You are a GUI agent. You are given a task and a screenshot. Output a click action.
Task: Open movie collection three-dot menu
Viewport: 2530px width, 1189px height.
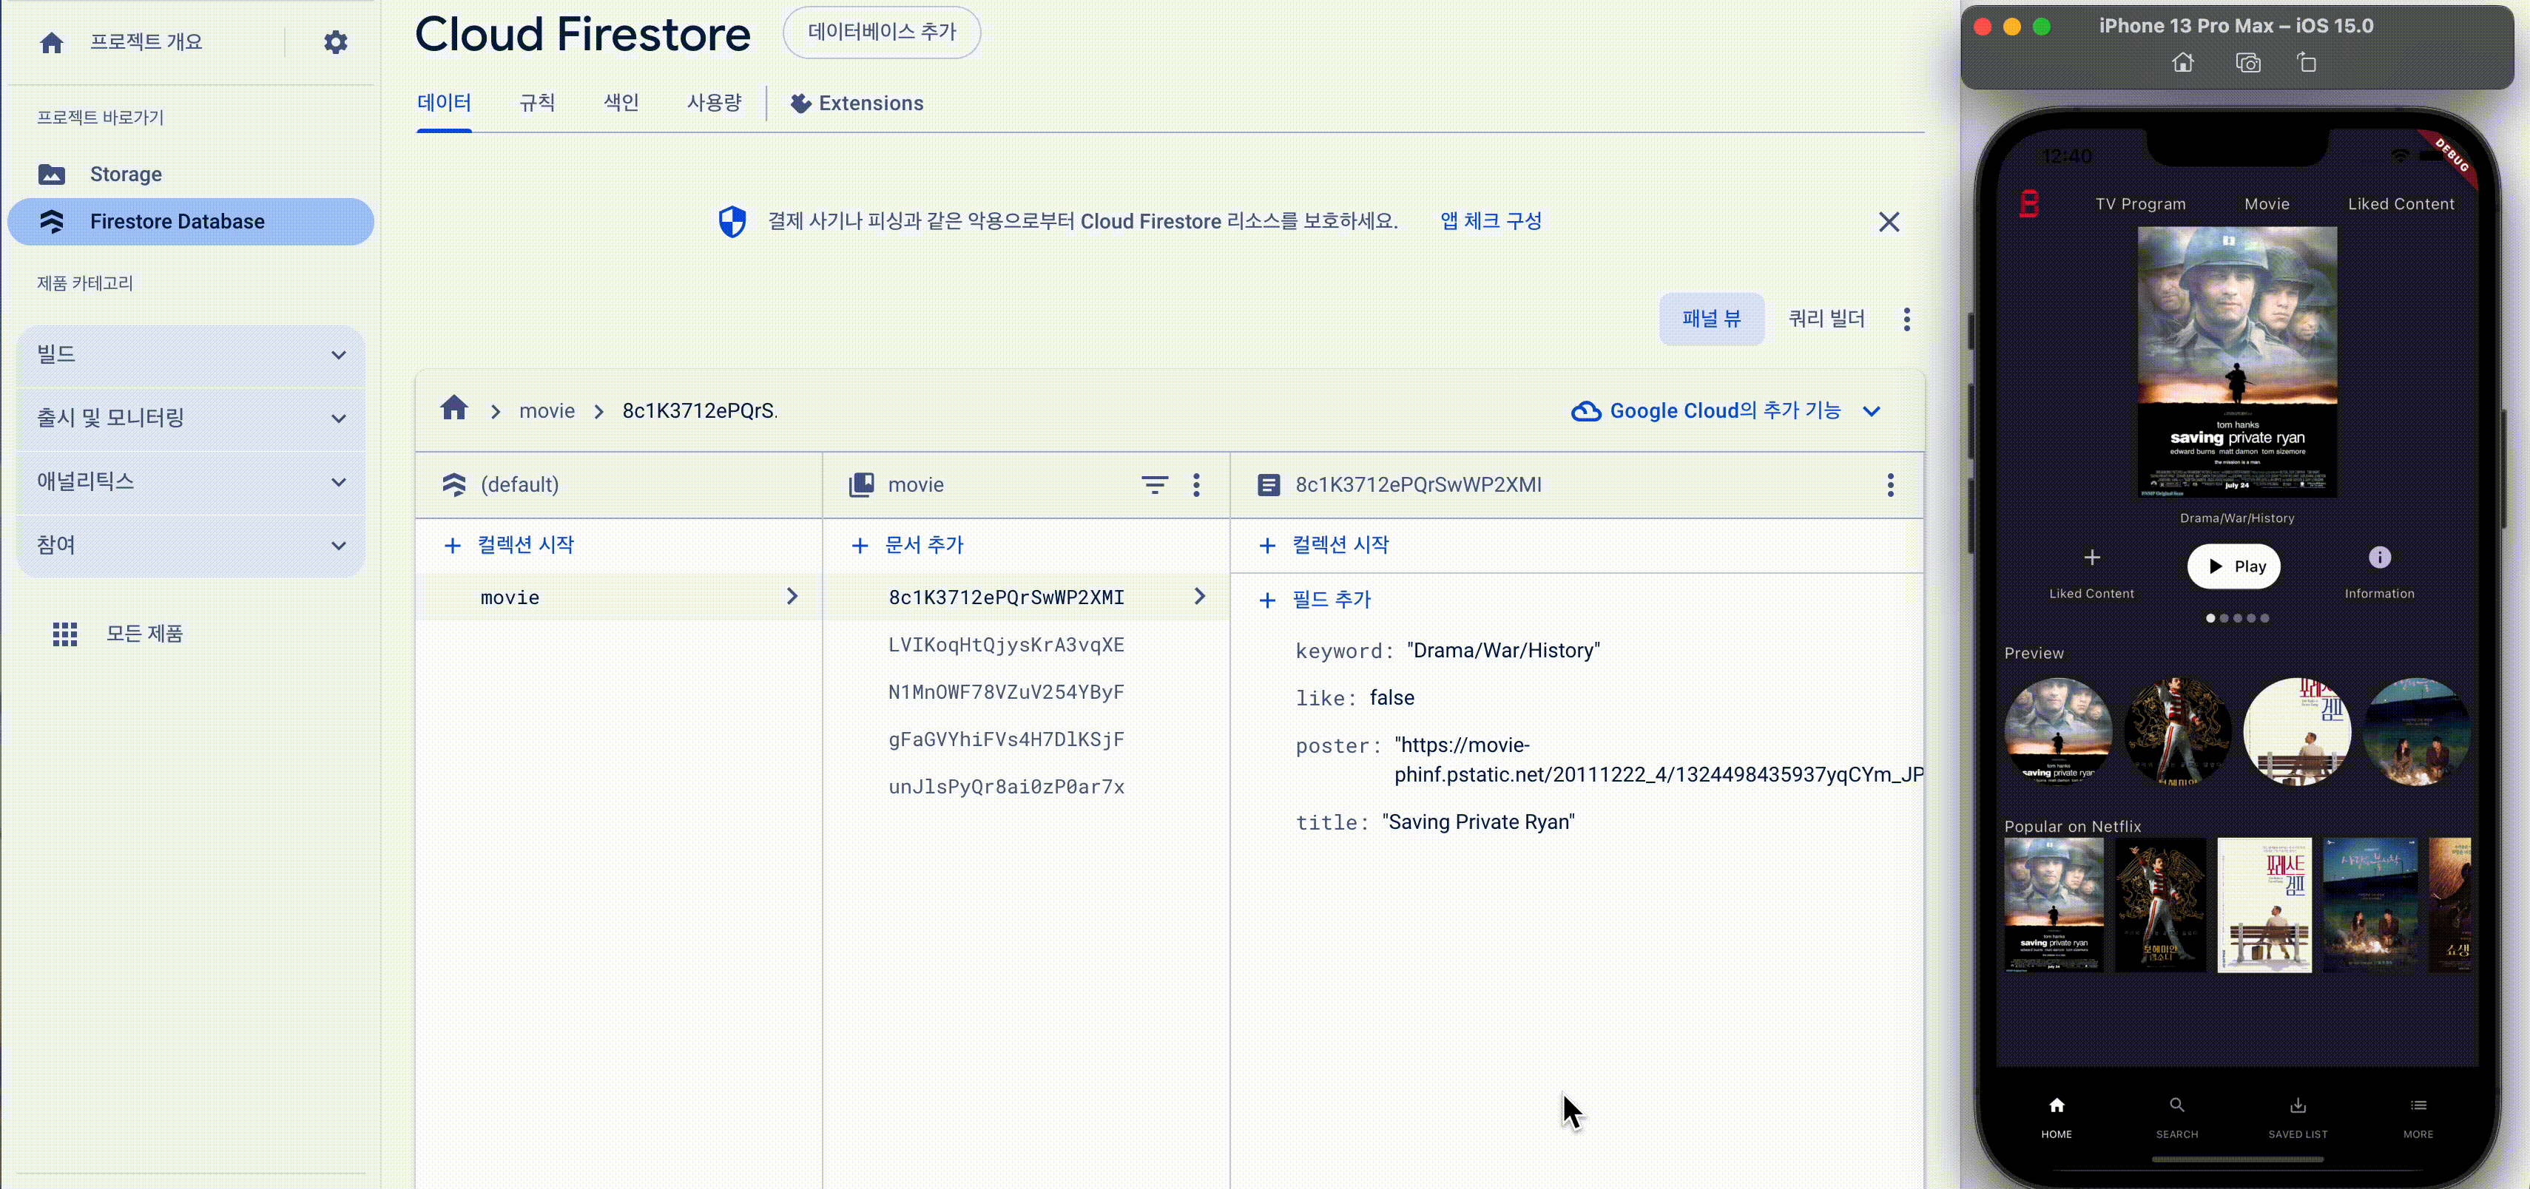click(x=1195, y=484)
